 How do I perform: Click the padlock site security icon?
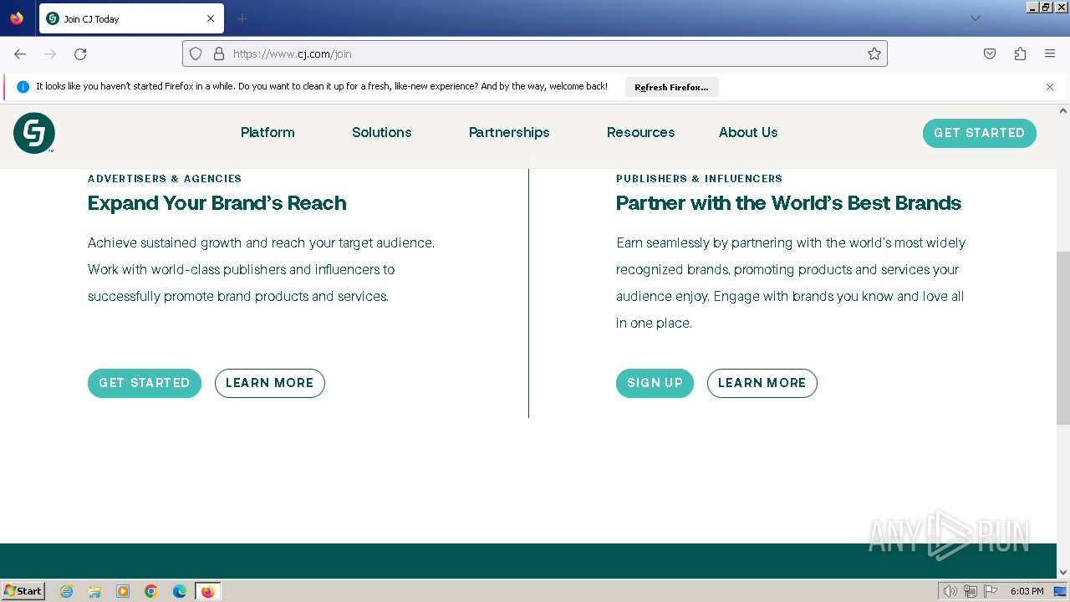tap(219, 54)
